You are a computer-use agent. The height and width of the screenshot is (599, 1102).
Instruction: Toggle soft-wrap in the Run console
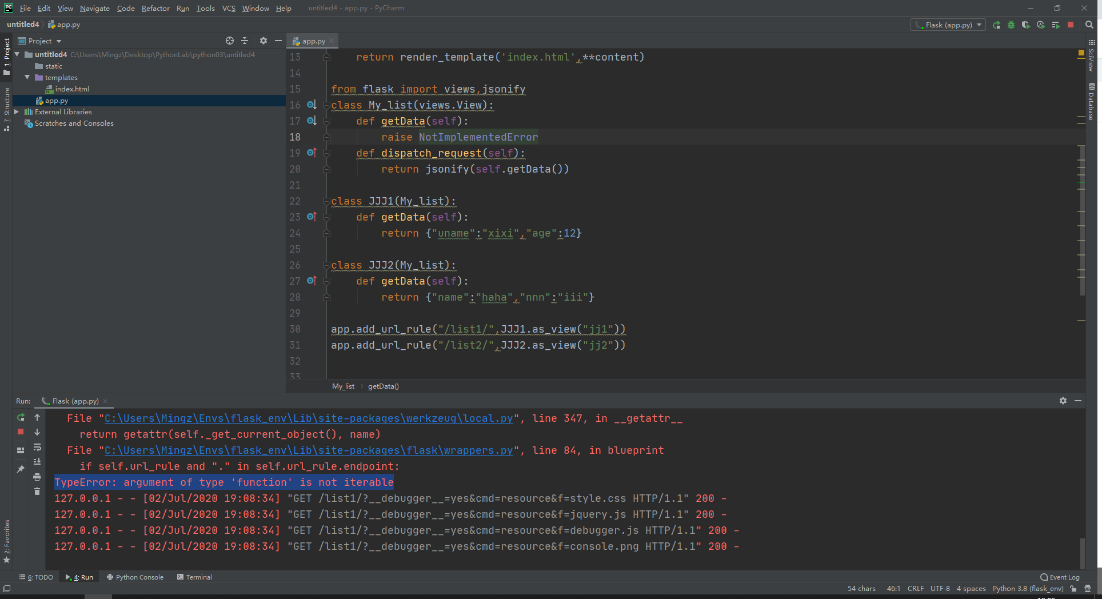[x=37, y=447]
